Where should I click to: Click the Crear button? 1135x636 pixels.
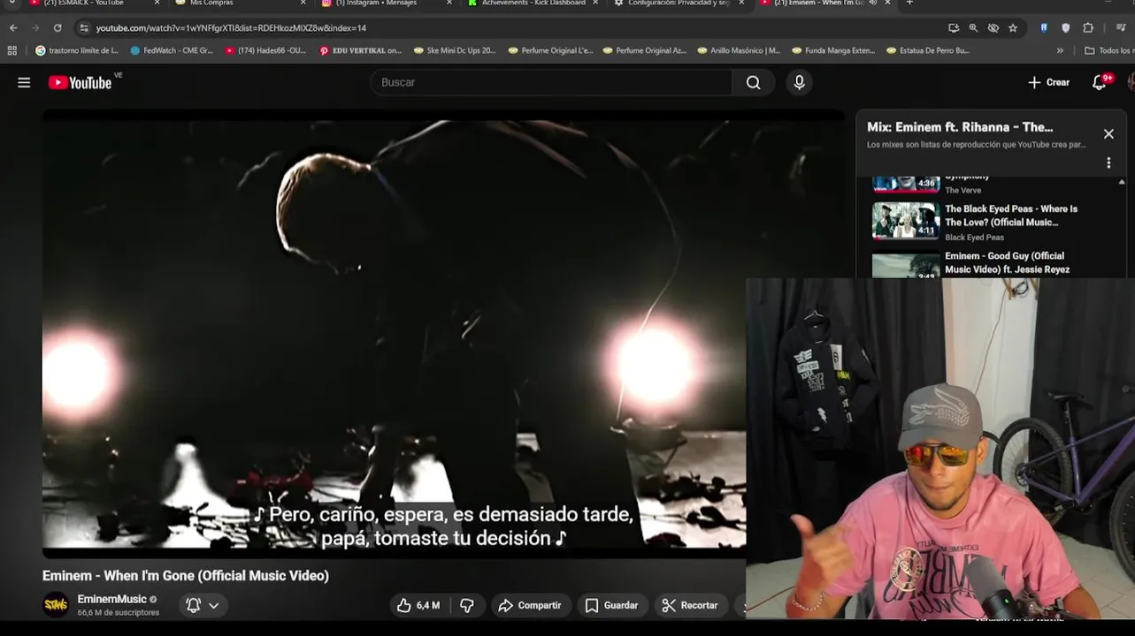(x=1048, y=82)
